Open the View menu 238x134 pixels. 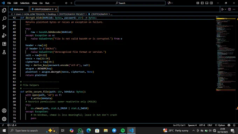(x=34, y=3)
